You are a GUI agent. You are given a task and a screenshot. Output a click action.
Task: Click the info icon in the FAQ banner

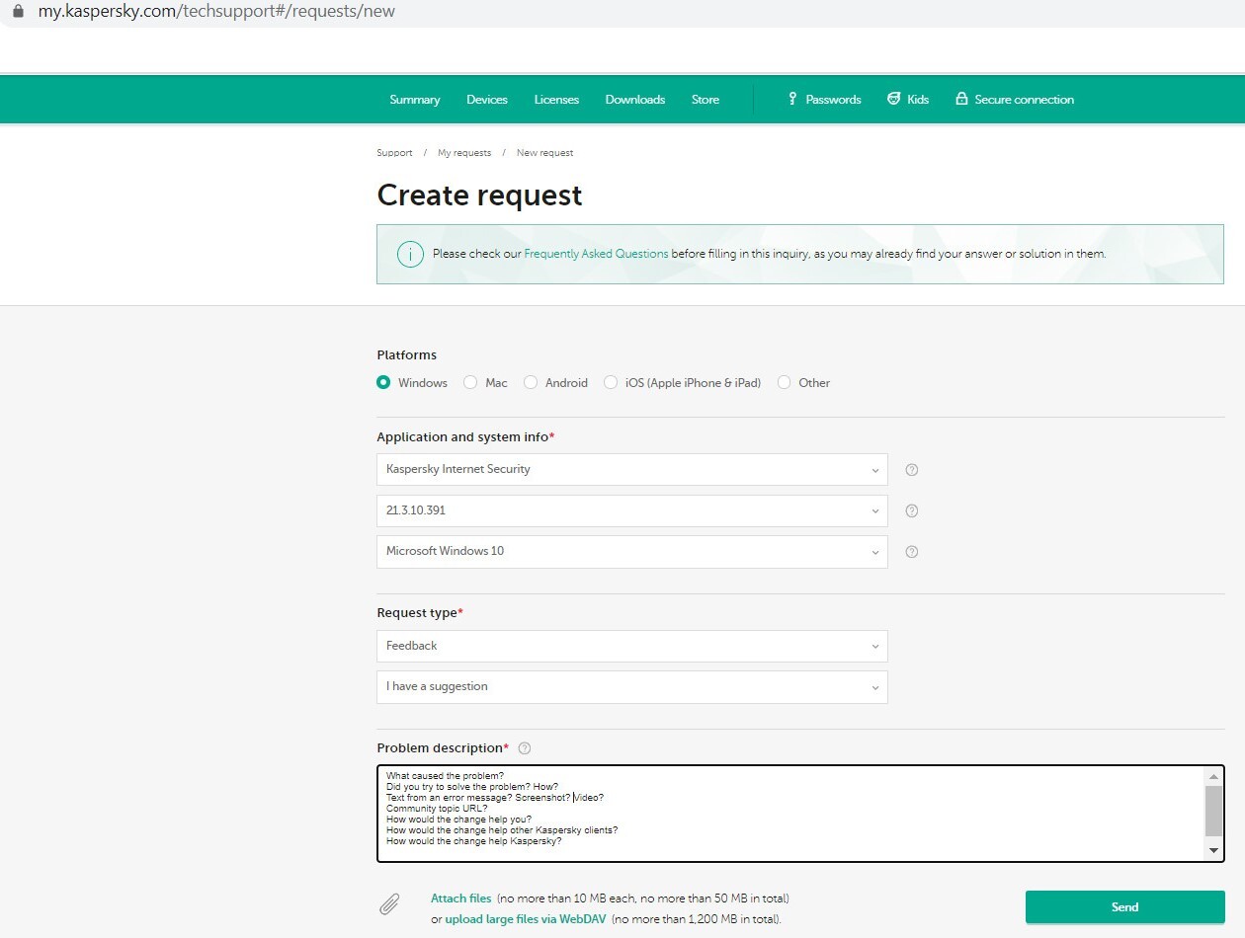[410, 254]
